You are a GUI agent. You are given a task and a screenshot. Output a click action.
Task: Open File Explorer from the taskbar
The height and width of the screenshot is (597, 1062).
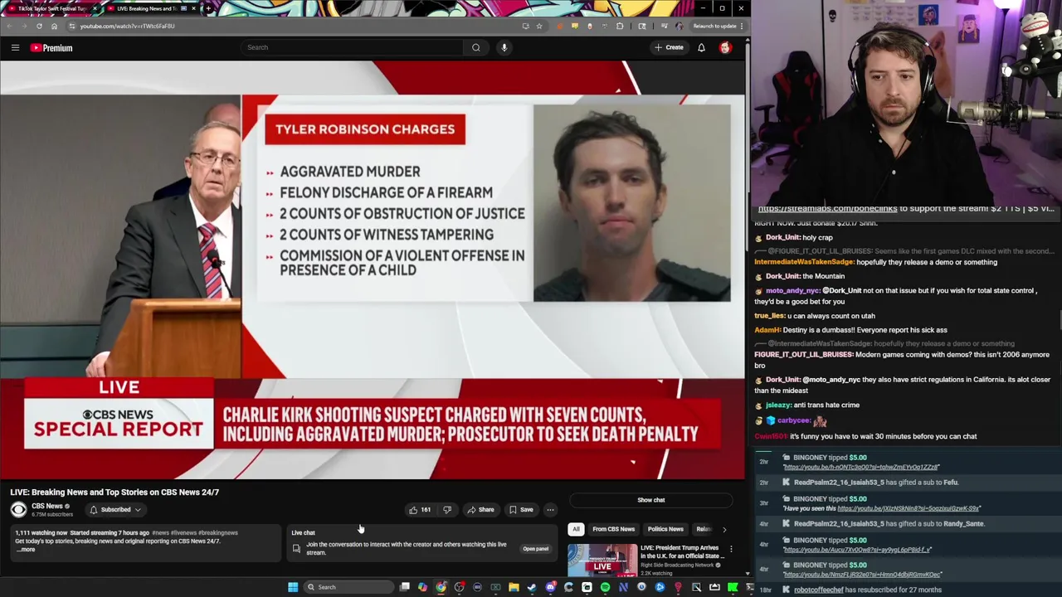coord(514,587)
